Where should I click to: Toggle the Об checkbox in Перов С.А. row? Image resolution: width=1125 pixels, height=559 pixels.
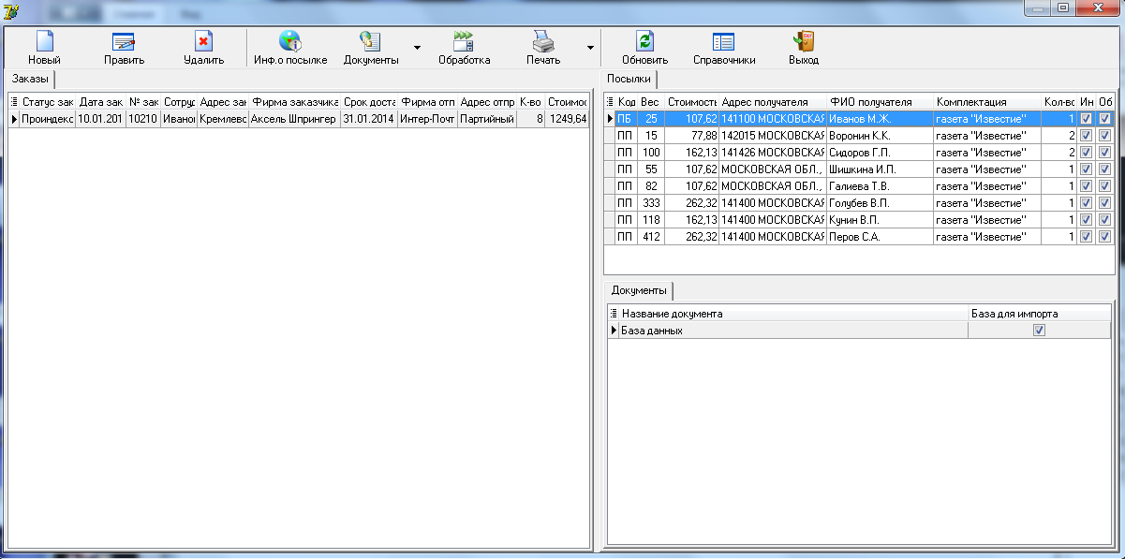1104,237
